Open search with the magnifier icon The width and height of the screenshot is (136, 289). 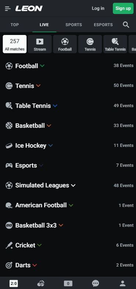click(x=126, y=25)
